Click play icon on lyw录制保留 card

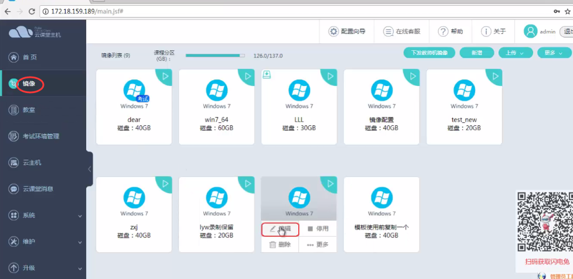pyautogui.click(x=248, y=184)
